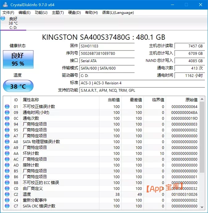Click the CrystalDiskInfo app icon in title bar
The height and width of the screenshot is (213, 208).
(x=5, y=5)
